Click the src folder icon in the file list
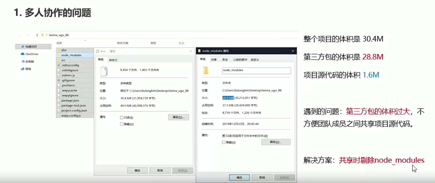Screen dimensions: 435x183 (59, 60)
